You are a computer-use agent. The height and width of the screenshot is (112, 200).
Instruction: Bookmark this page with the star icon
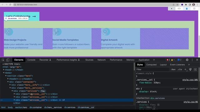177,5
